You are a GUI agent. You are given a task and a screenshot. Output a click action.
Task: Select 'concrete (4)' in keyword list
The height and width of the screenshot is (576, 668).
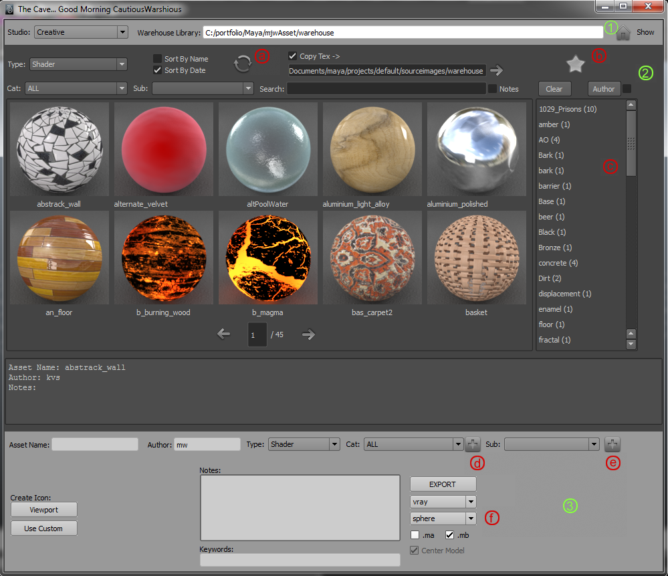(x=558, y=263)
